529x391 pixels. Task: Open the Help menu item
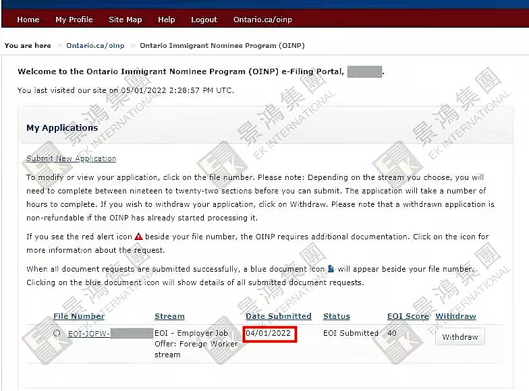167,20
